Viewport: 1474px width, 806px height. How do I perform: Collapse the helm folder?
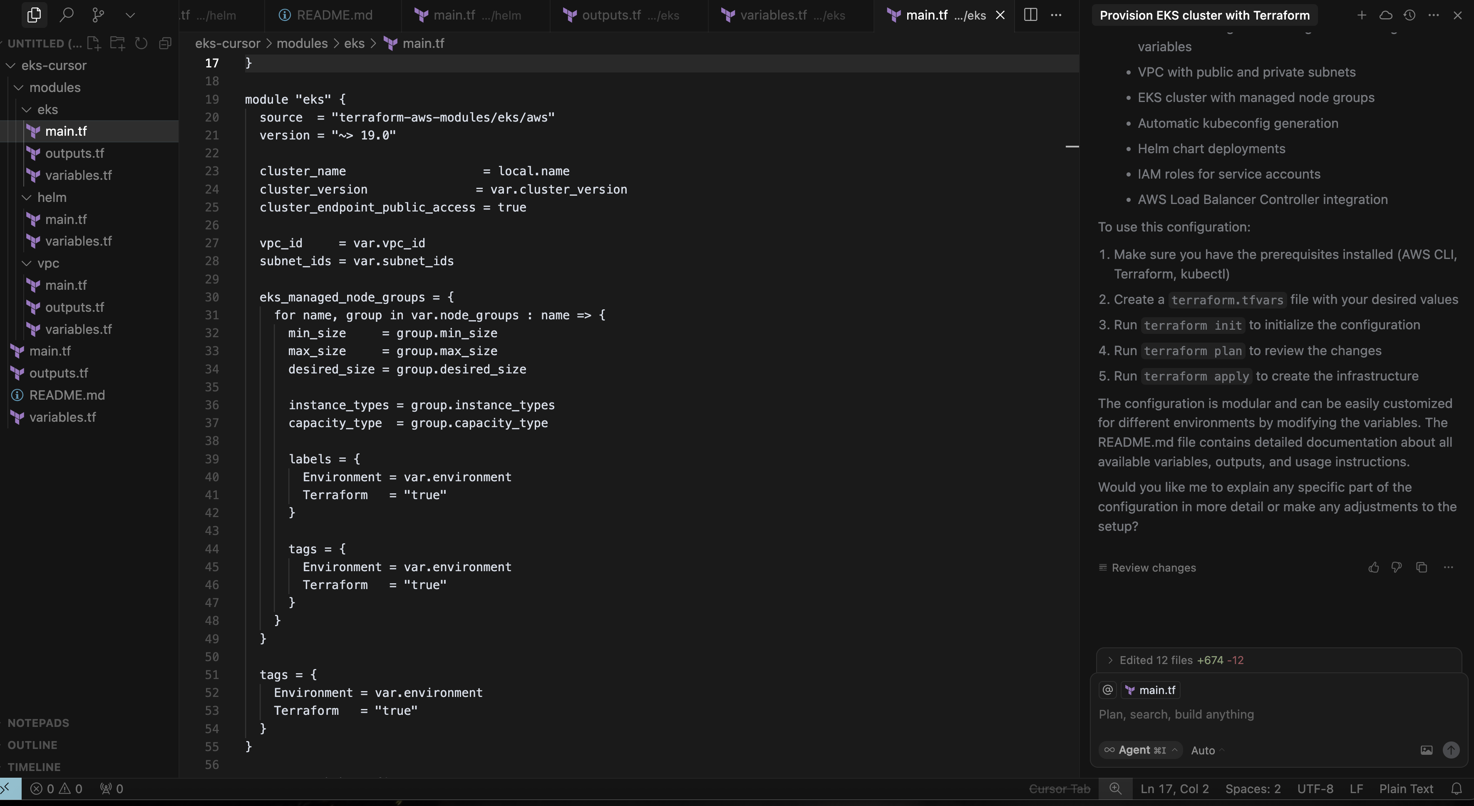pyautogui.click(x=26, y=197)
